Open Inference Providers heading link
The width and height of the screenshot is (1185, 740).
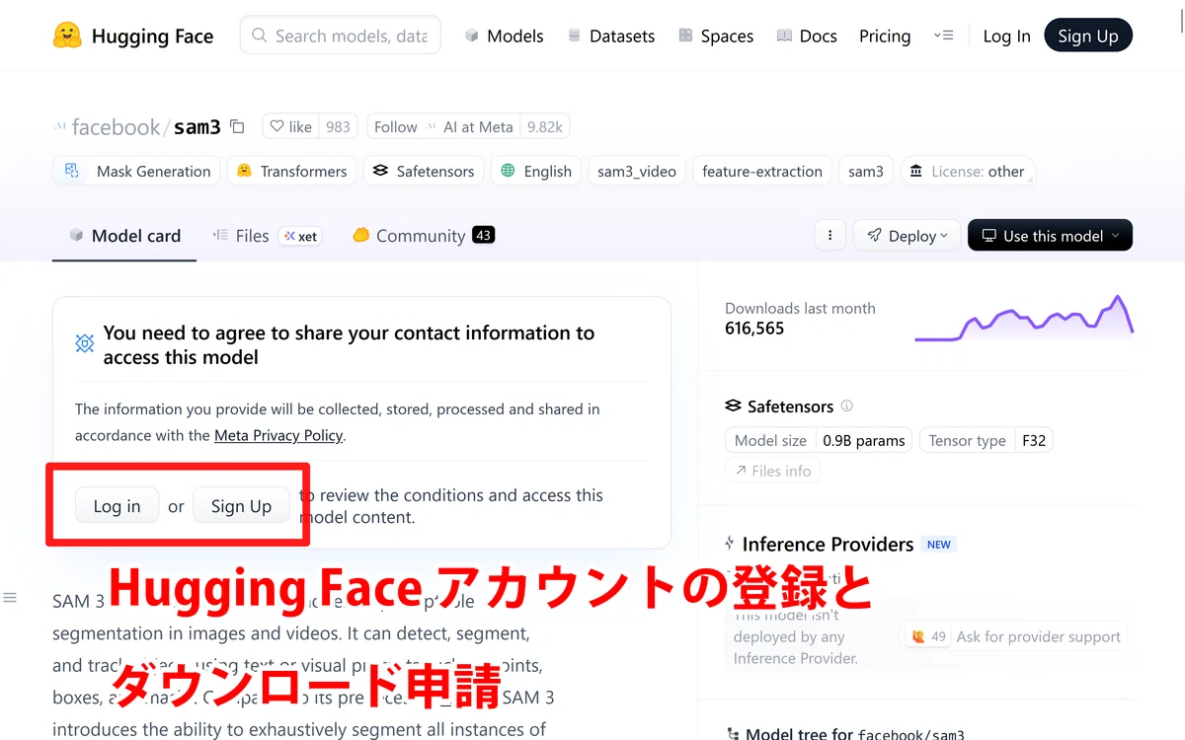click(x=828, y=544)
